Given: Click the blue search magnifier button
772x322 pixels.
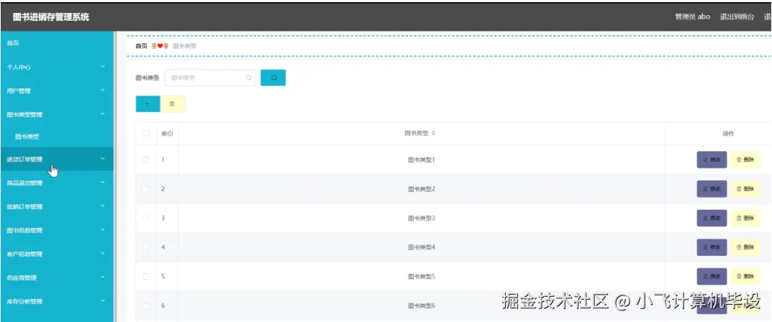Looking at the screenshot, I should [273, 78].
